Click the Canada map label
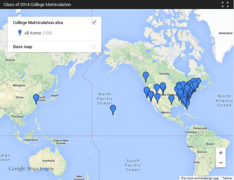 (164, 74)
